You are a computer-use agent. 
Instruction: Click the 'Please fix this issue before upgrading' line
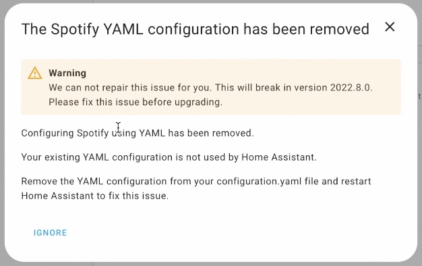tap(135, 102)
